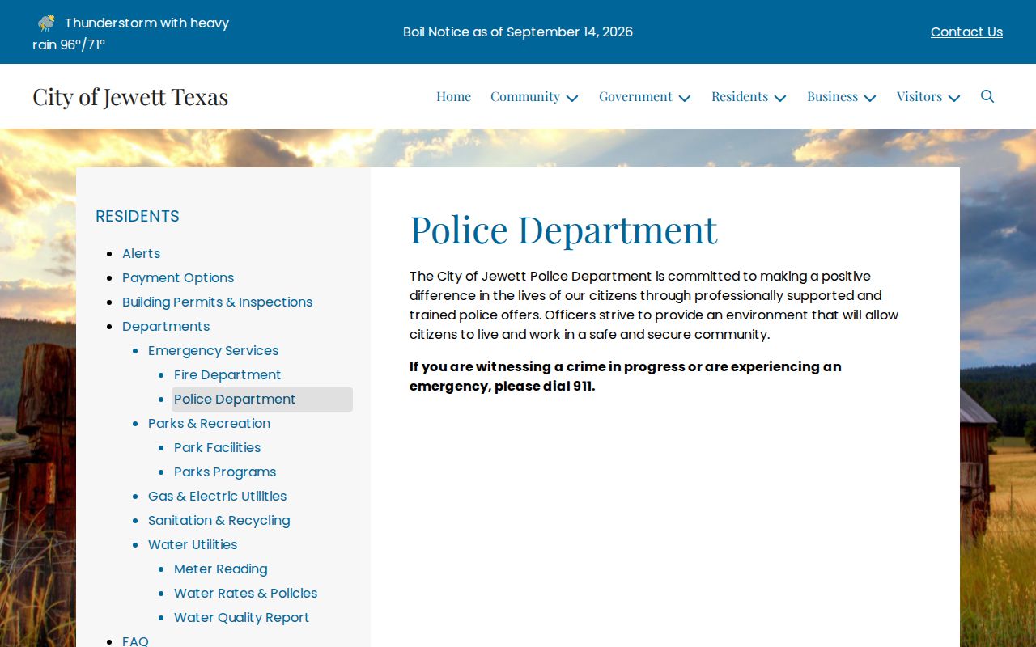Open the Water Quality Report link
The width and height of the screenshot is (1036, 647).
pos(242,617)
